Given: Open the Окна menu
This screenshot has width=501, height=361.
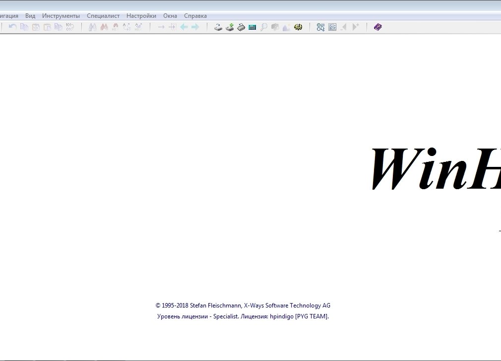Looking at the screenshot, I should click(170, 16).
